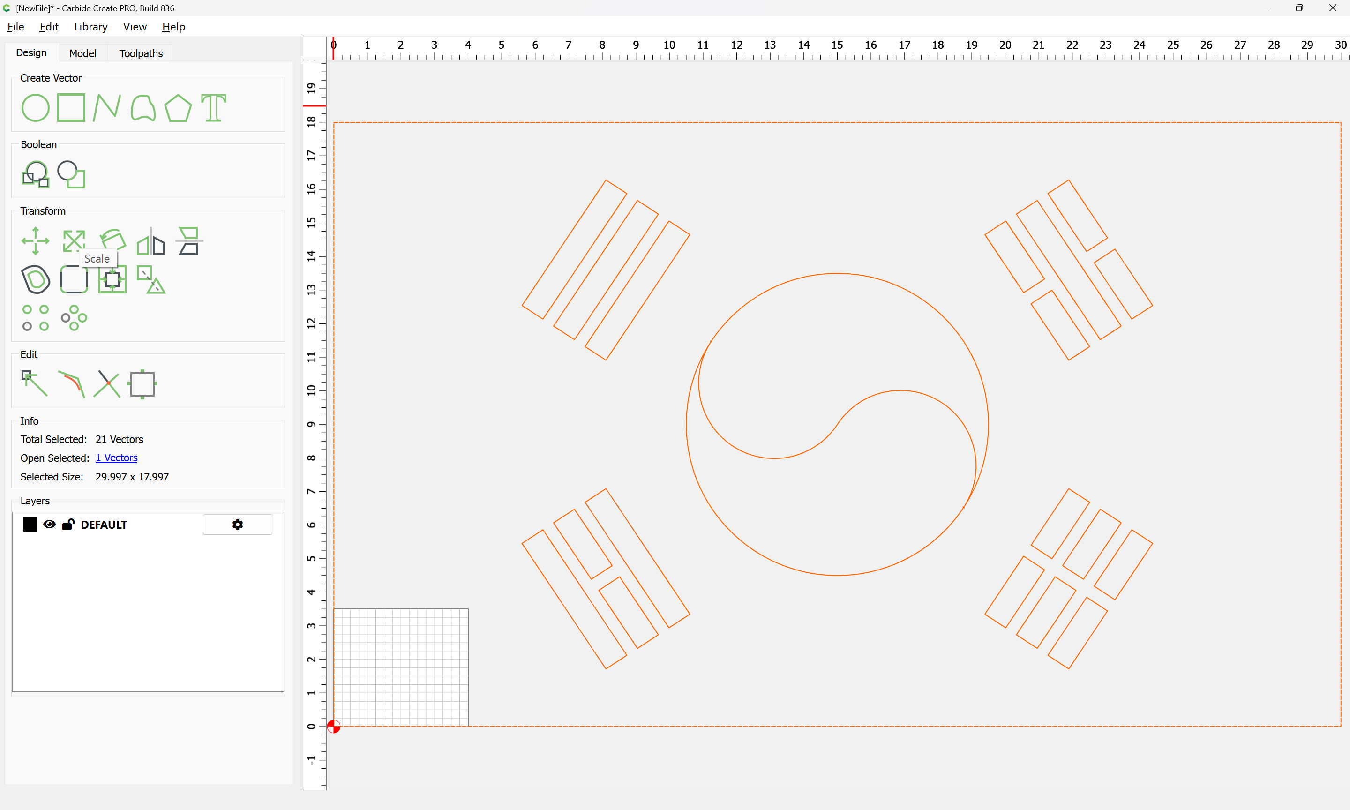The image size is (1350, 810).
Task: Open DEFAULT layer settings gear
Action: pyautogui.click(x=237, y=525)
